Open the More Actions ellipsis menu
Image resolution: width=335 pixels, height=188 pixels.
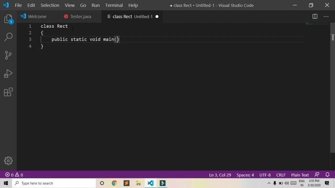[x=326, y=16]
